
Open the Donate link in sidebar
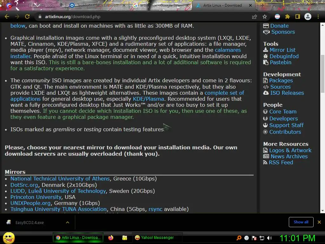[279, 26]
